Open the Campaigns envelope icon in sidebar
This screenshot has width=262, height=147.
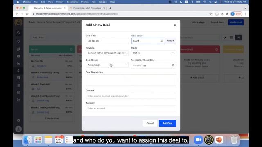click(18, 56)
